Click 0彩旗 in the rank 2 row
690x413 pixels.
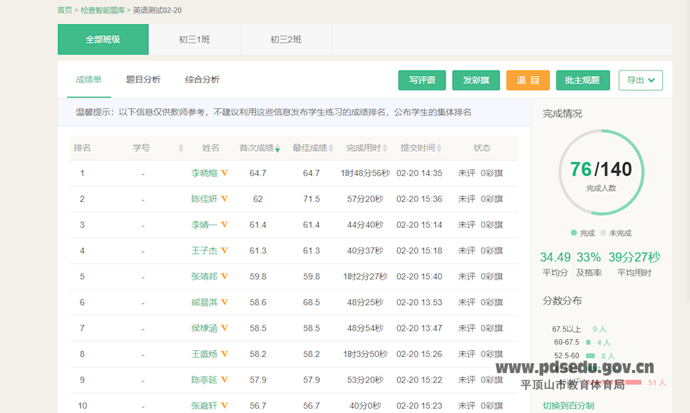pyautogui.click(x=491, y=199)
